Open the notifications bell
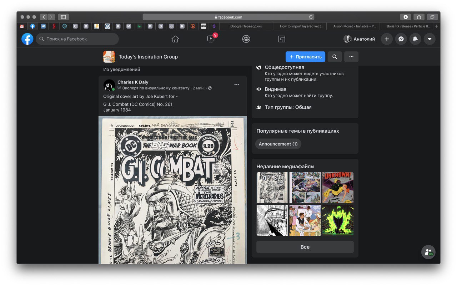The image size is (457, 286). (415, 39)
